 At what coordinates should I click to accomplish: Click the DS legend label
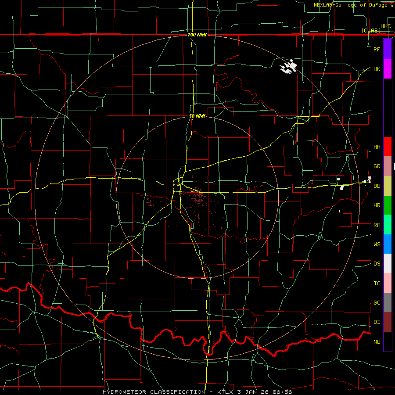point(377,264)
